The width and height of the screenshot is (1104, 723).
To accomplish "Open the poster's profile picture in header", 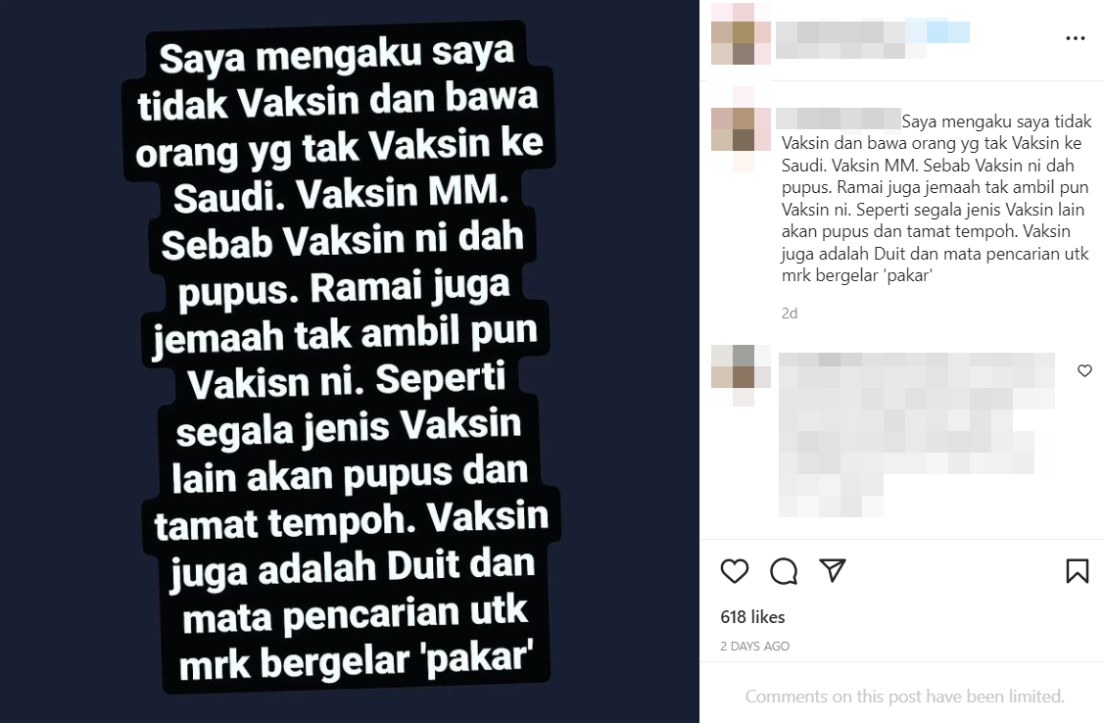I will (741, 33).
